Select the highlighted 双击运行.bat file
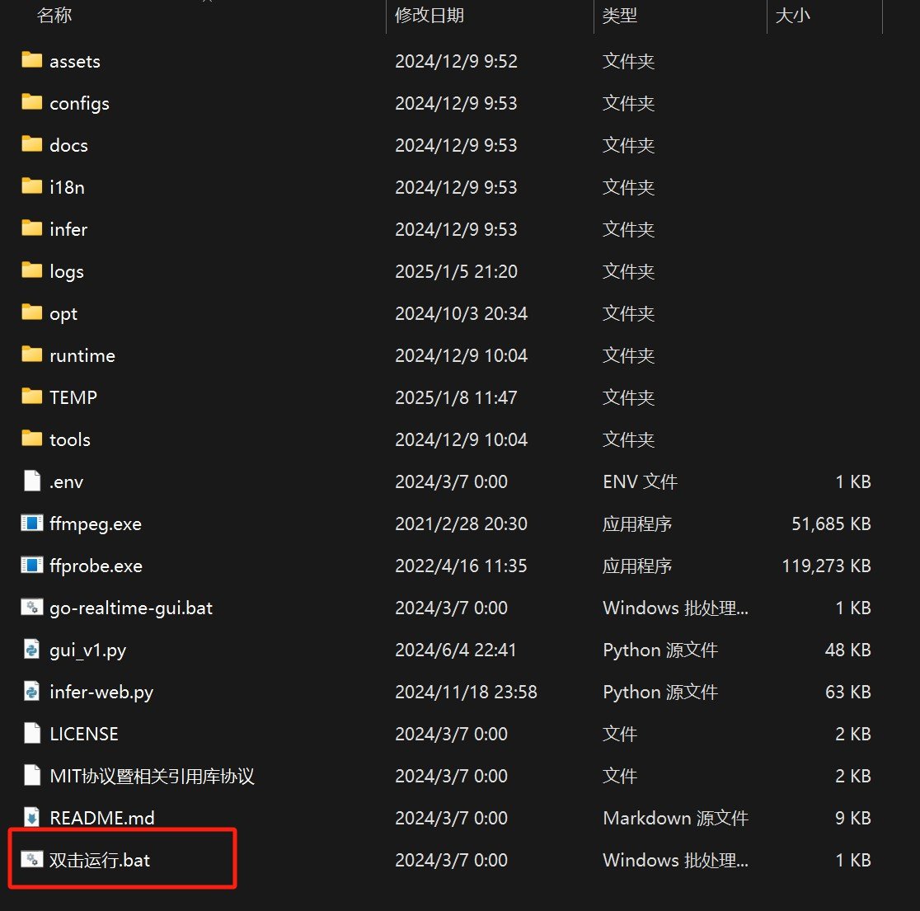920x911 pixels. coord(99,859)
